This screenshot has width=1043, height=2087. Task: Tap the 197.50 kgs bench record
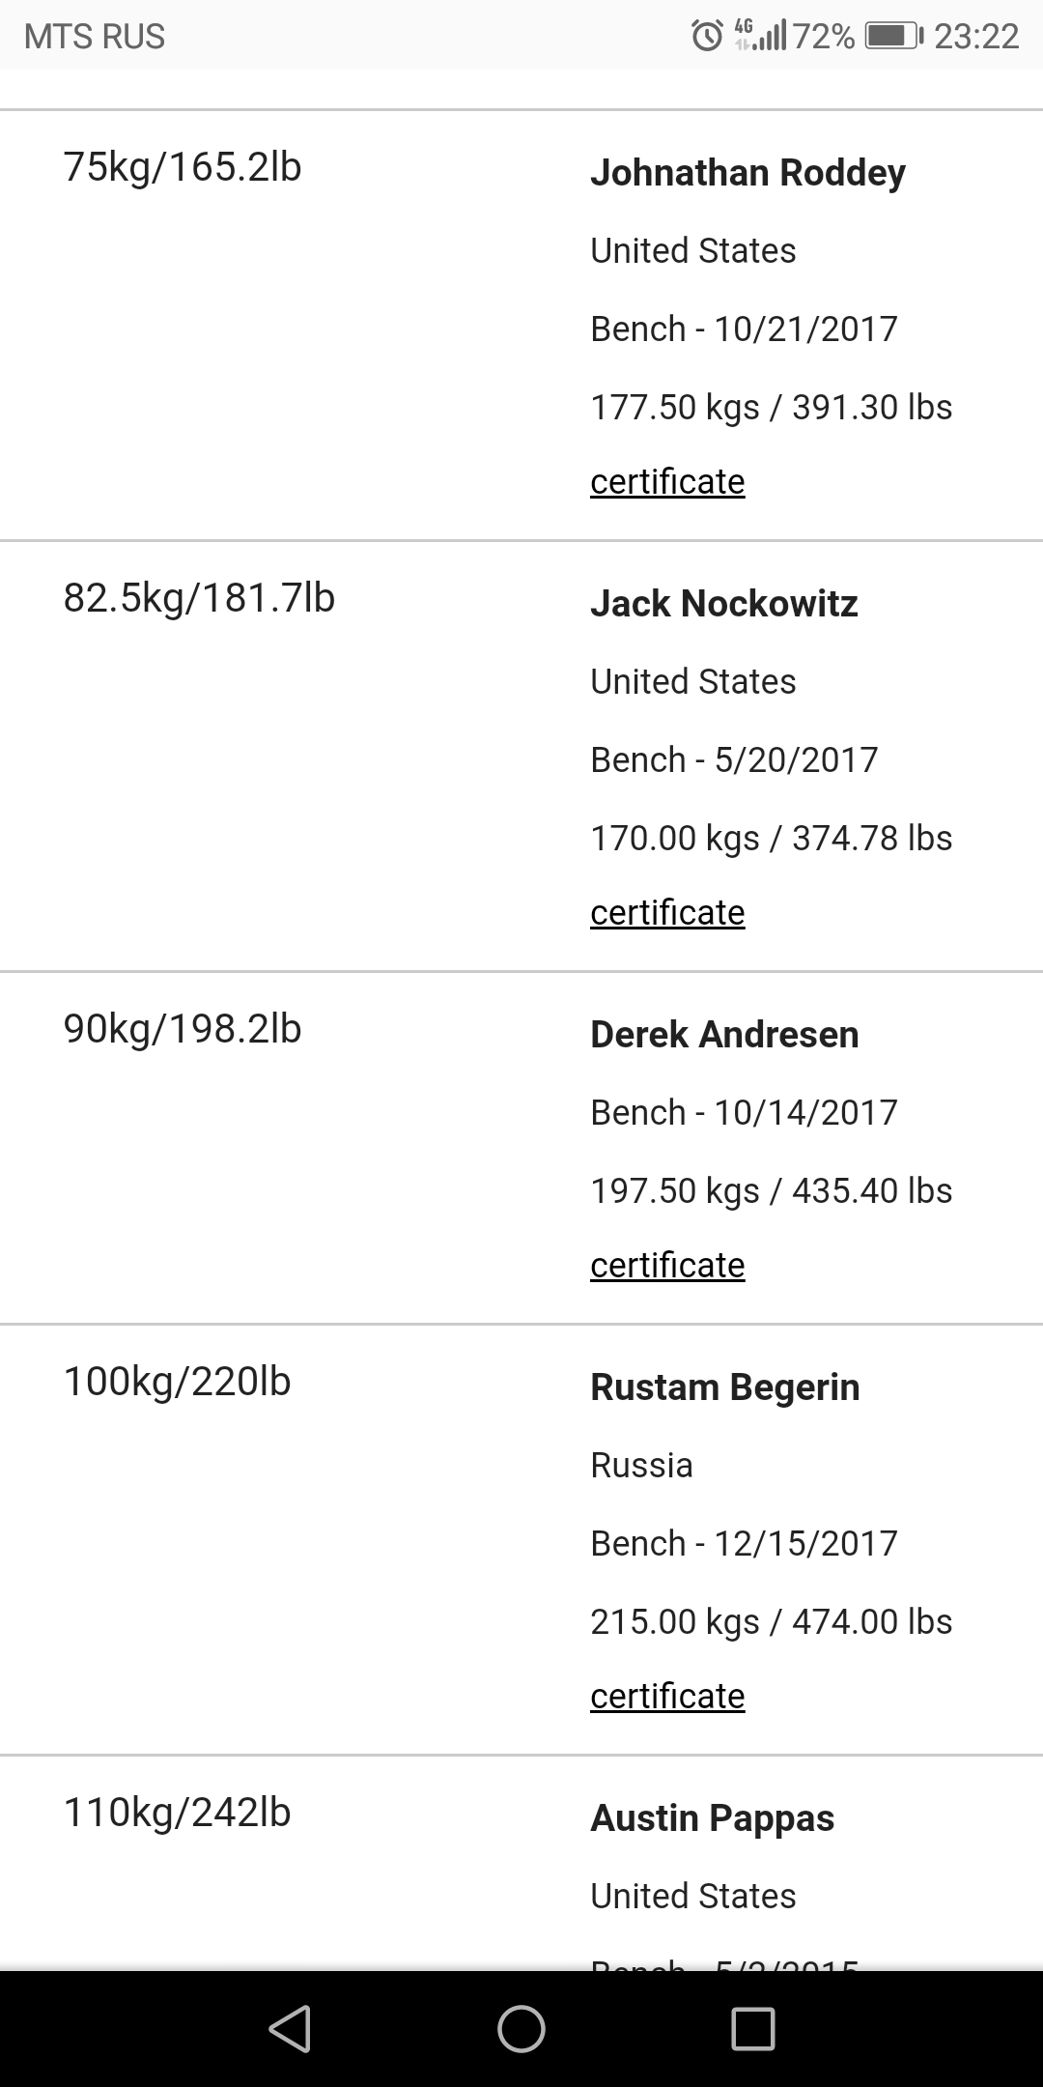click(771, 1190)
